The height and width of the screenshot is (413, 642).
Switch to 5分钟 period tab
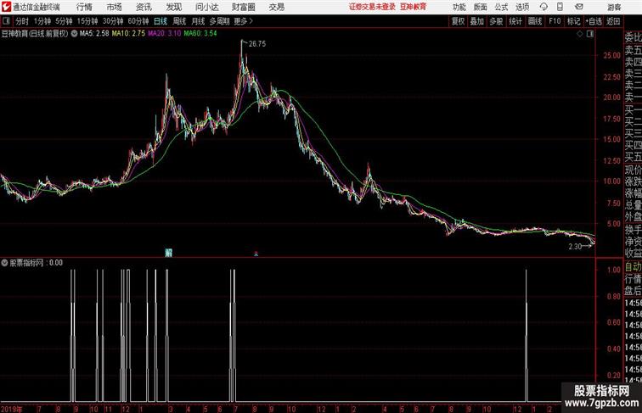click(64, 21)
